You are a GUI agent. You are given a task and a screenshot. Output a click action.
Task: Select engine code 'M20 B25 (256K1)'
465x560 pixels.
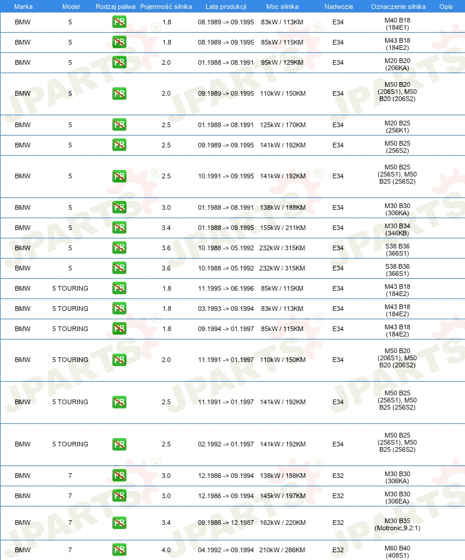397,127
